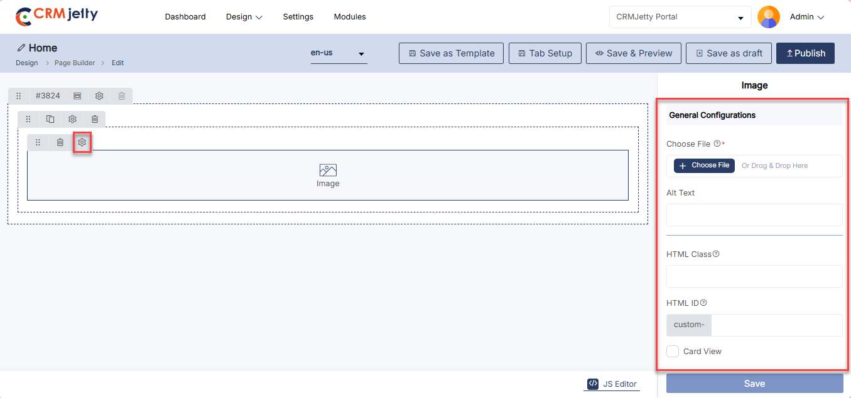
Task: Expand the Admin user menu
Action: tap(806, 17)
